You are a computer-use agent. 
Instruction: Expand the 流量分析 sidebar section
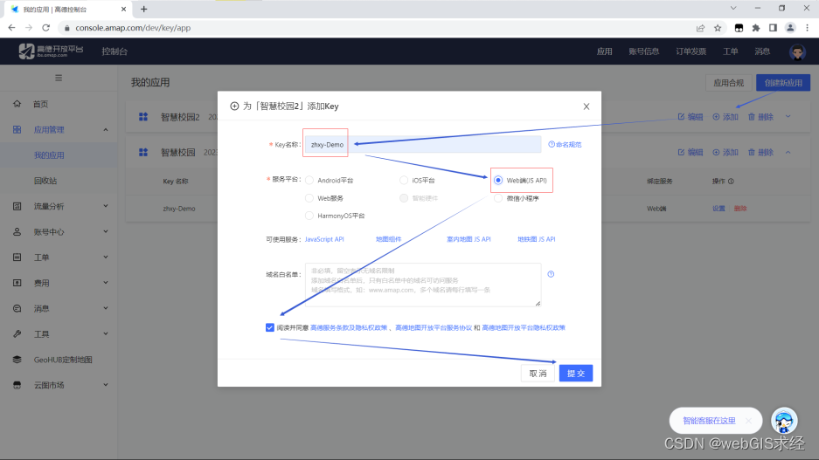click(59, 207)
